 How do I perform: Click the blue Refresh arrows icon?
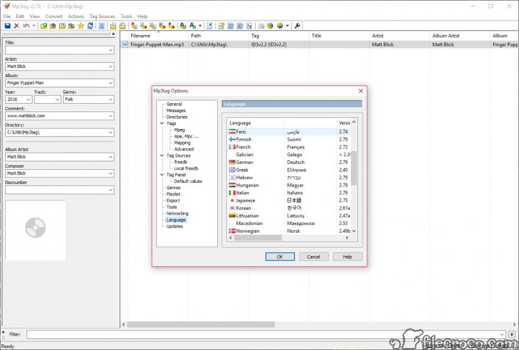pyautogui.click(x=90, y=26)
